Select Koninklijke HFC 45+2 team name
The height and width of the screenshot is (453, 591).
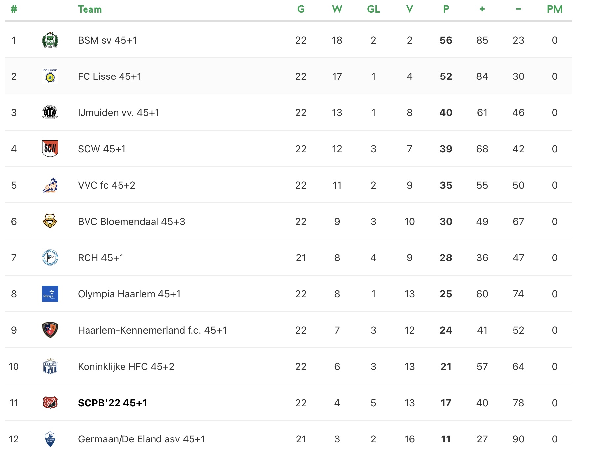click(x=126, y=367)
